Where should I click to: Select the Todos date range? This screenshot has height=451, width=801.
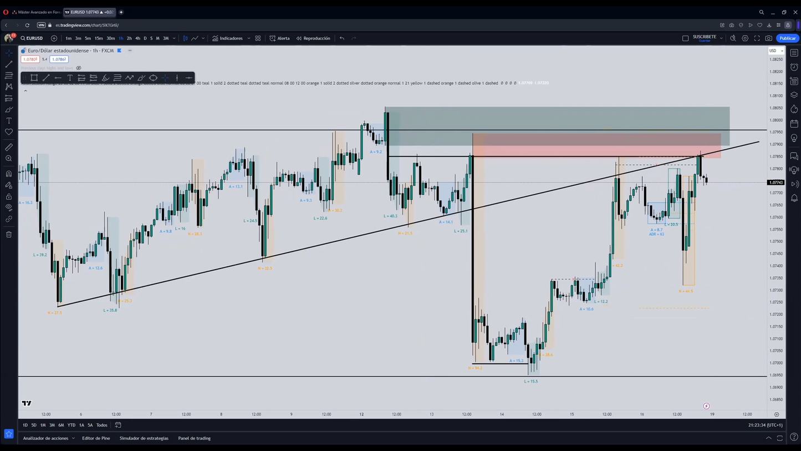coord(102,425)
